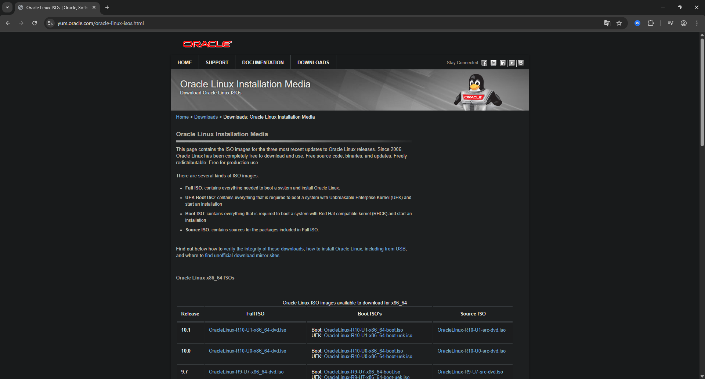Open the LinkedIn icon in Stay Connected
Screen dimensions: 705x379
[503, 63]
